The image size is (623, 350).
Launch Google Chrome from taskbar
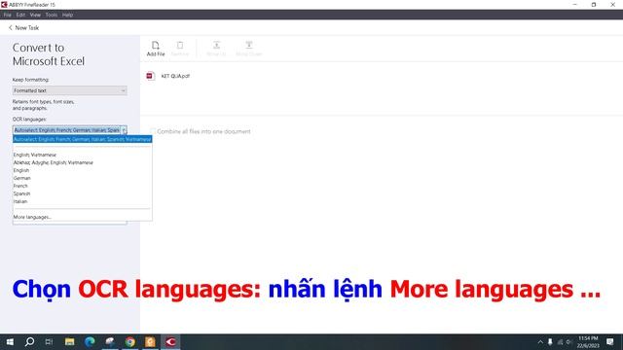point(129,341)
